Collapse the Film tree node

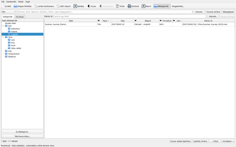[3, 26]
